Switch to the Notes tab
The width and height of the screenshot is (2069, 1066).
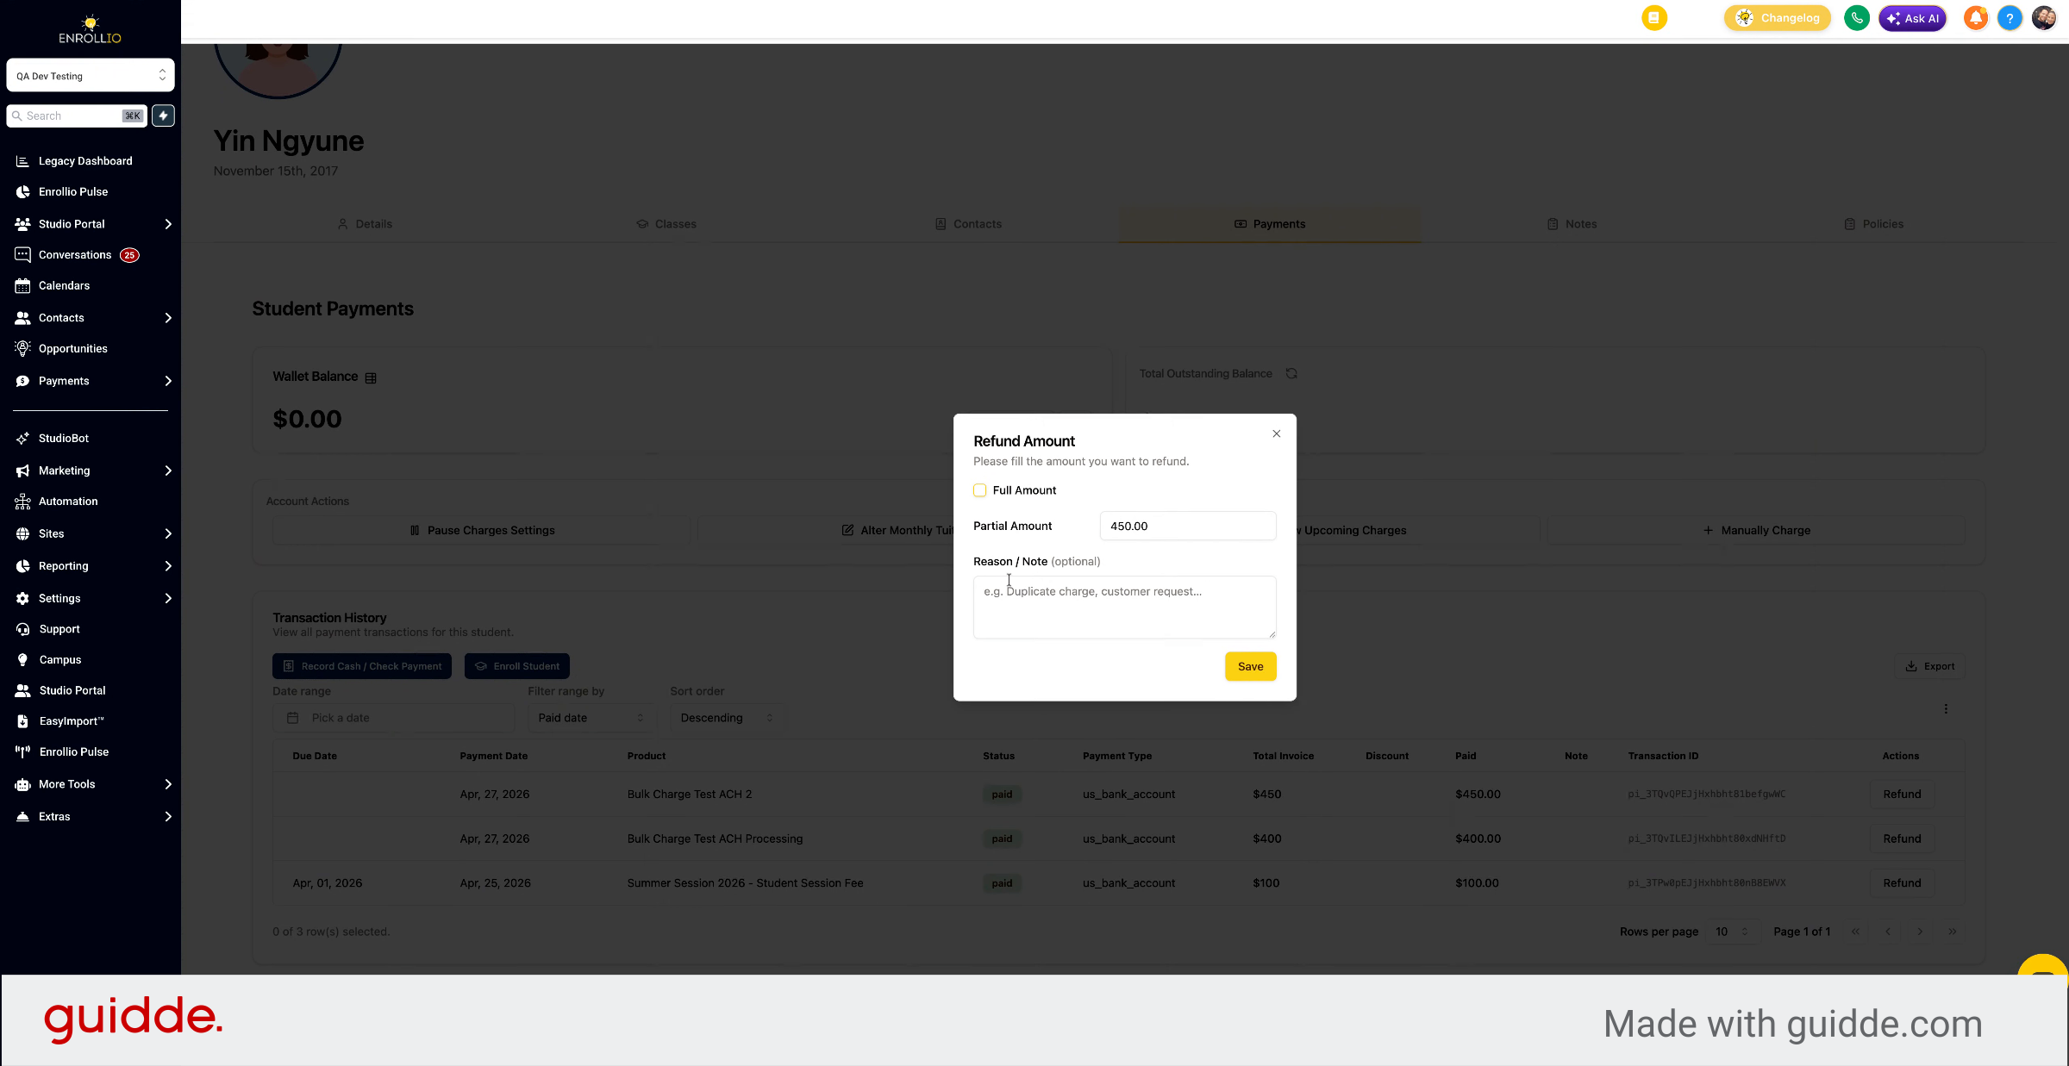coord(1572,224)
